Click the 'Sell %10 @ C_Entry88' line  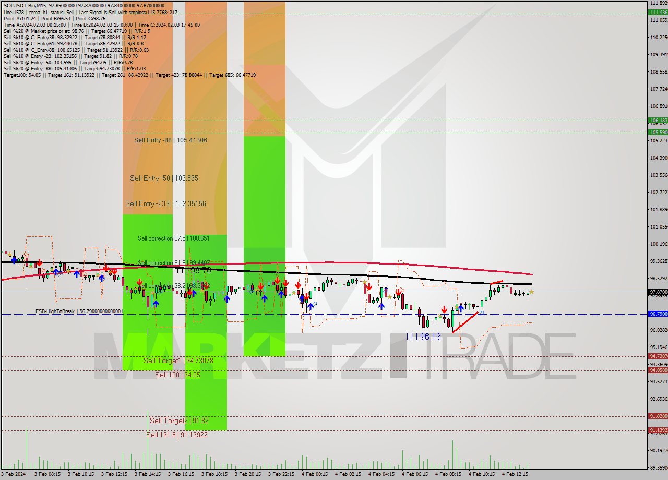coord(76,50)
